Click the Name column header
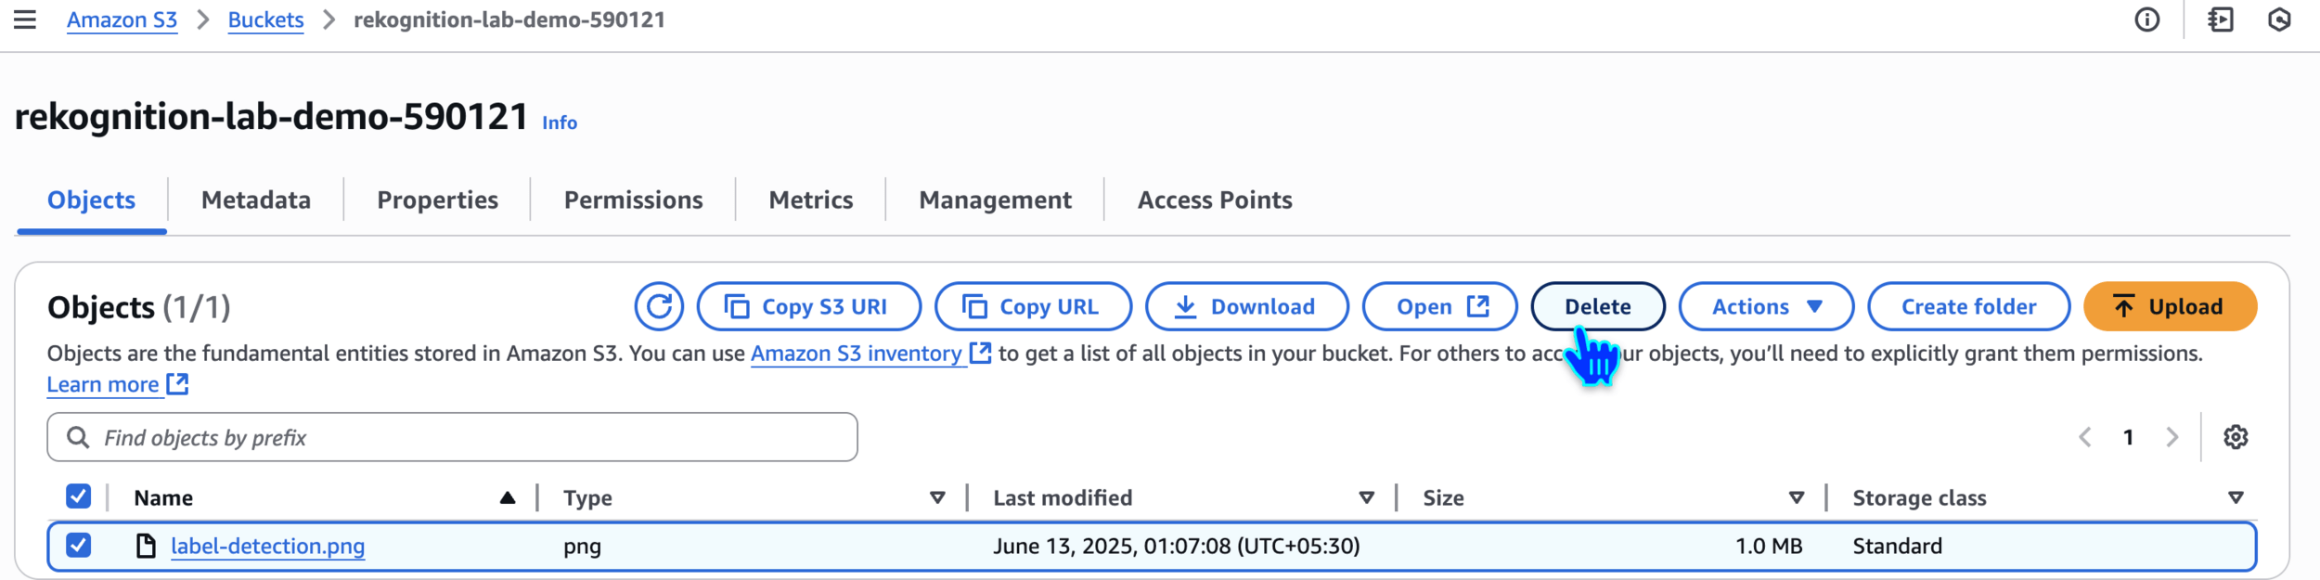The image size is (2320, 580). 163,498
